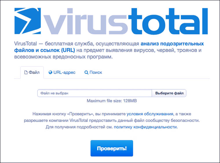Image resolution: width=220 pixels, height=163 pixels.
Task: Click the globe icon beside URL-адрес
Action: 50,73
